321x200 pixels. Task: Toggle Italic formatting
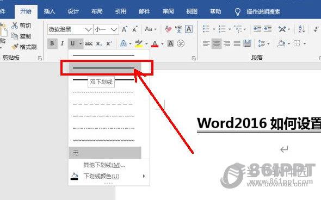pyautogui.click(x=63, y=43)
